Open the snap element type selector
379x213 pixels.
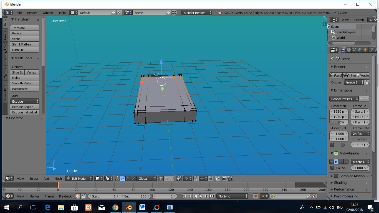(x=203, y=179)
